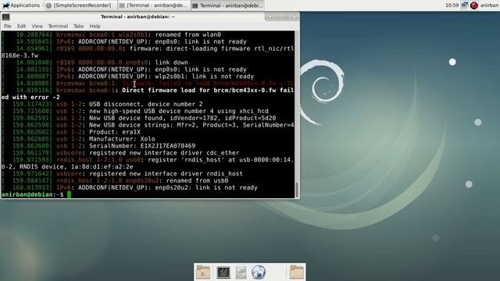Click 'wlp2s0b1: link is not ready' line
This screenshot has width=500, height=281.
205,76
